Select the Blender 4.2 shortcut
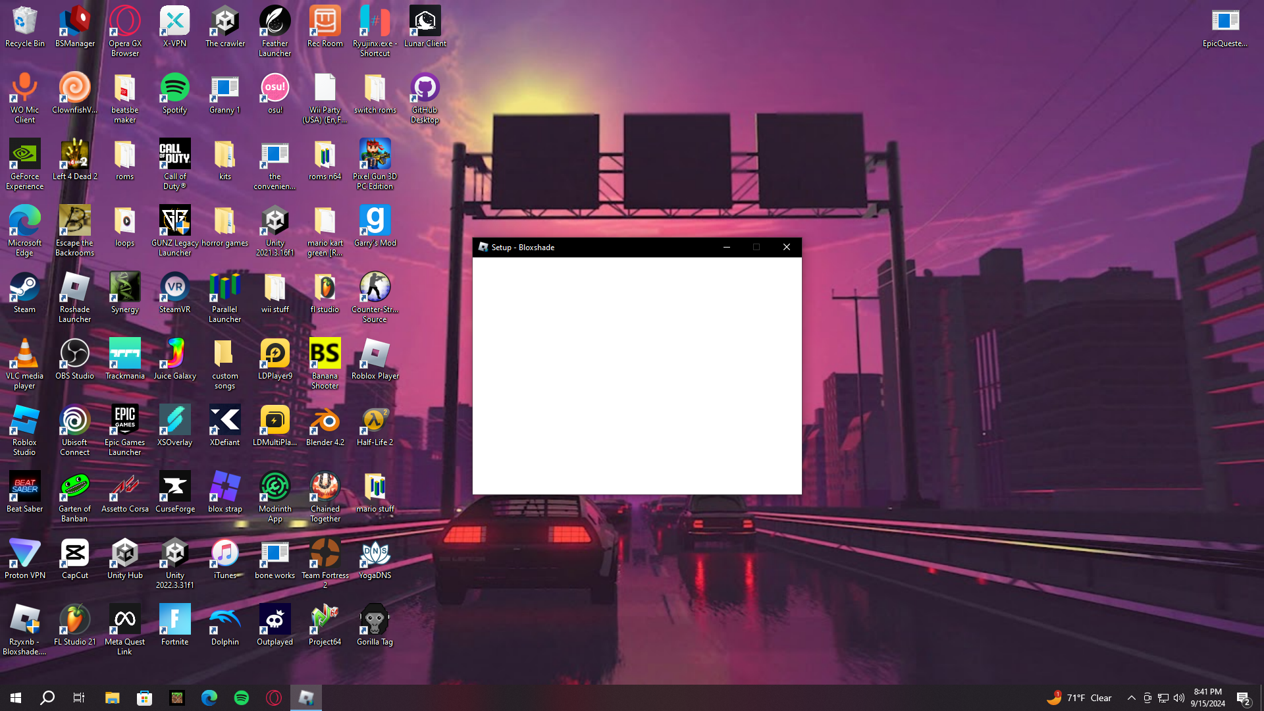1264x711 pixels. click(x=325, y=421)
